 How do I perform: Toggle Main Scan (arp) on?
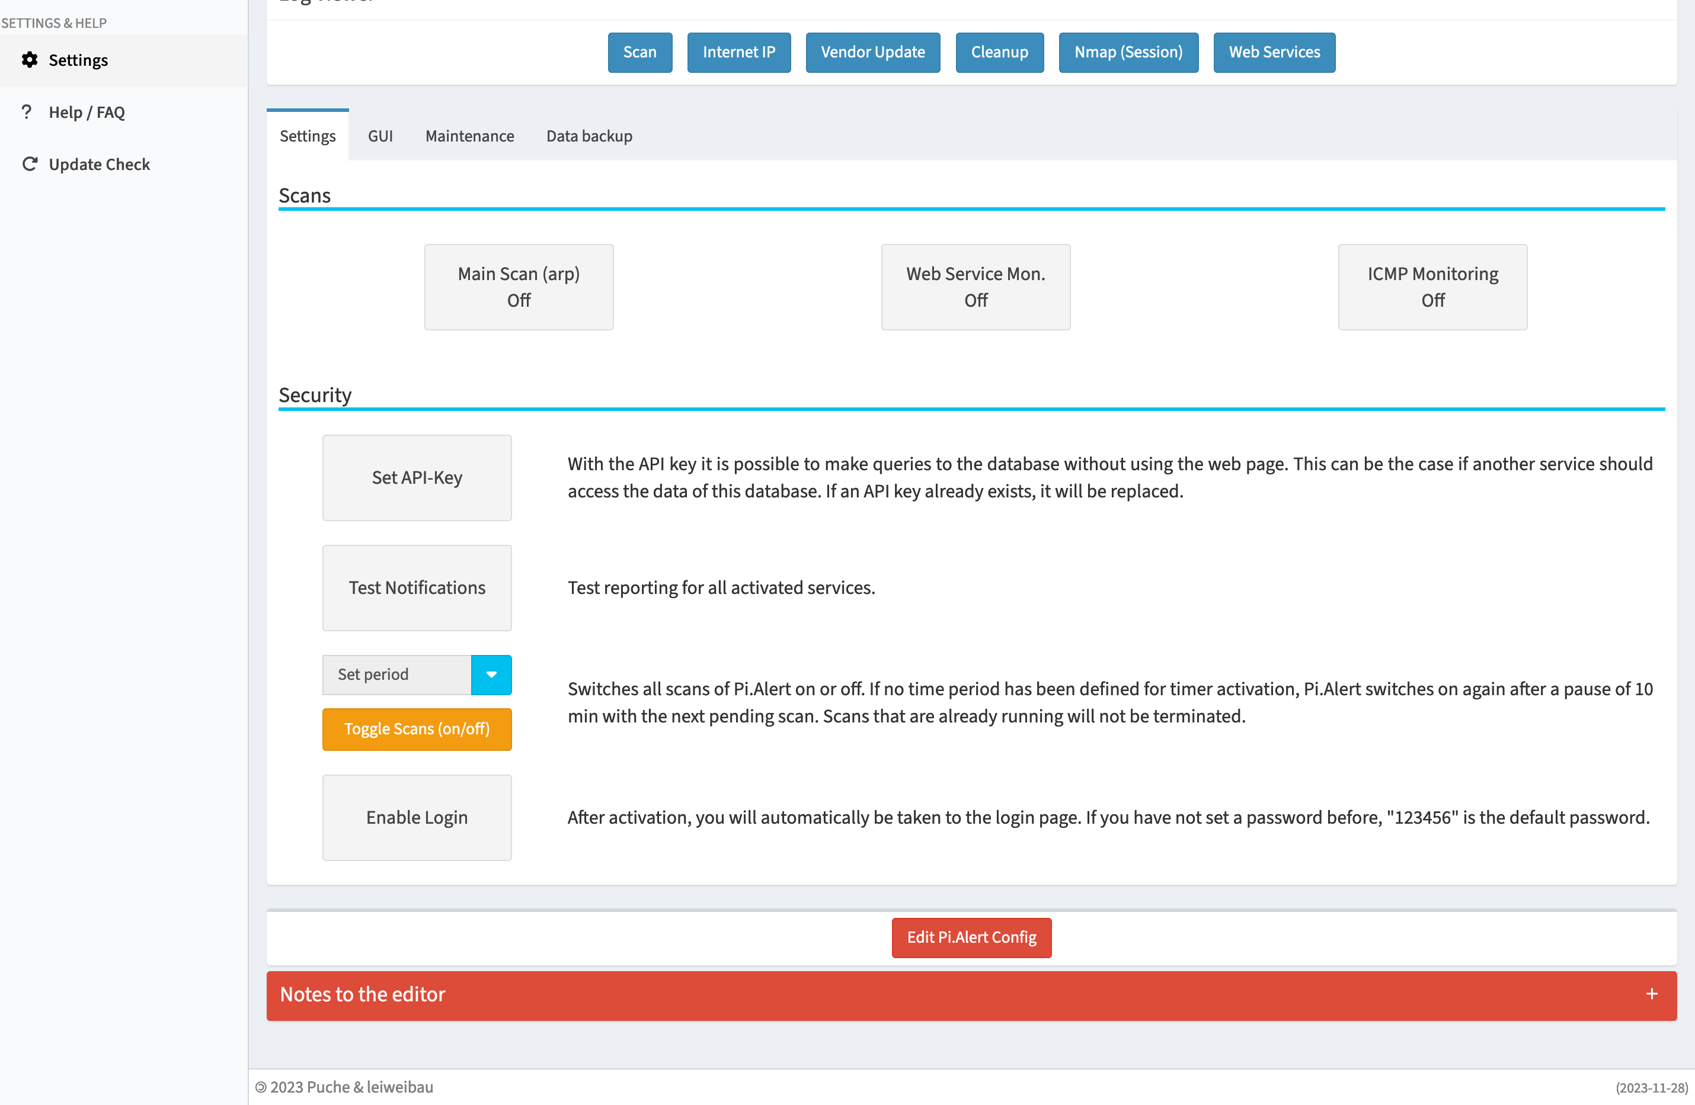tap(519, 287)
